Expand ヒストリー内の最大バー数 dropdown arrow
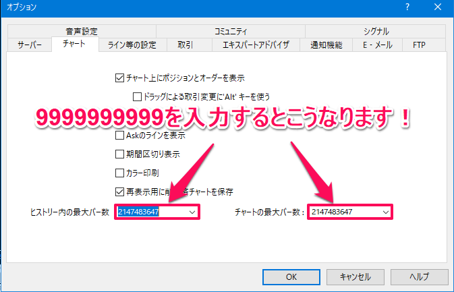The image size is (454, 292). tap(192, 212)
